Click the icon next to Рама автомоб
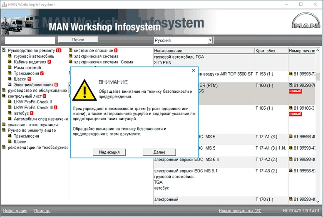 coord(10,67)
